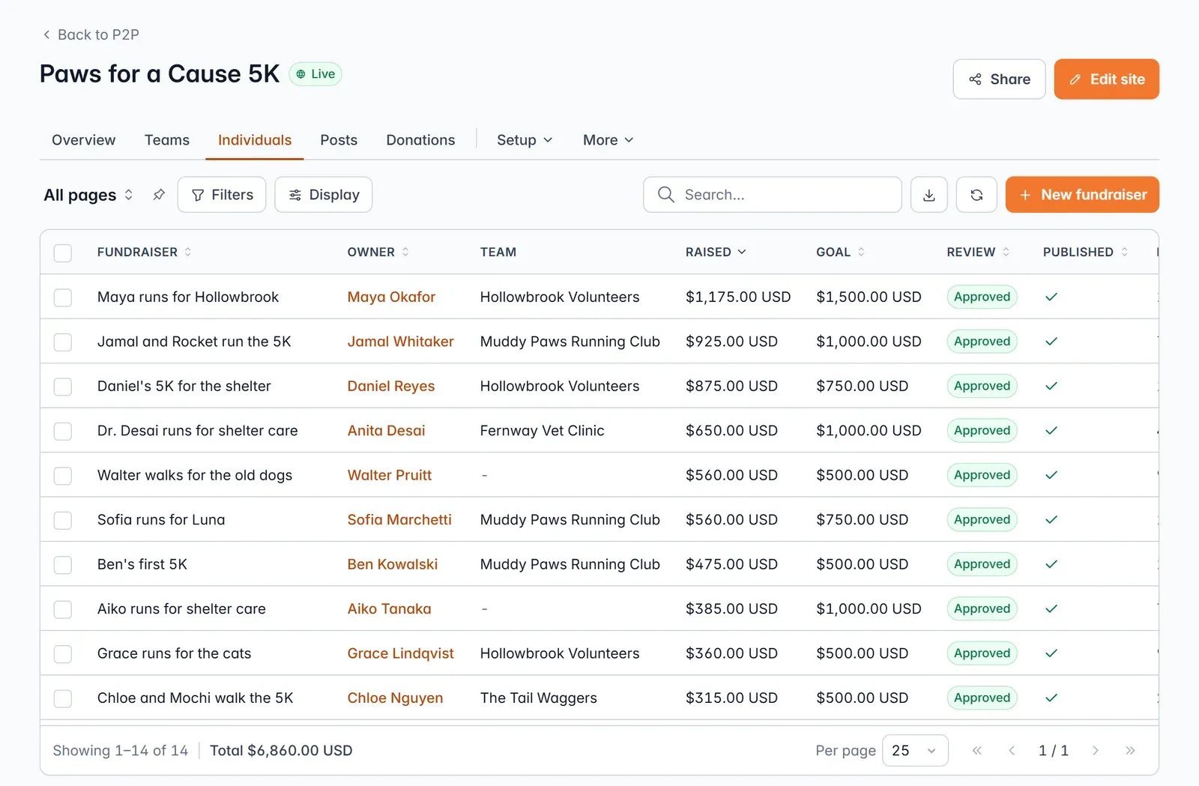Open the Per page 25 dropdown
The image size is (1199, 786).
click(915, 750)
